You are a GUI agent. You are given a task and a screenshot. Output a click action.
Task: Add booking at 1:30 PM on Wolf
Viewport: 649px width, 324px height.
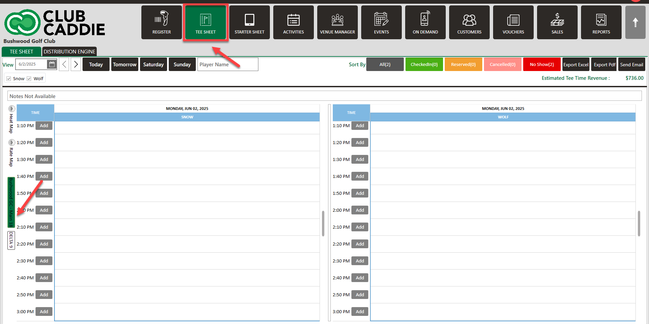pos(360,159)
